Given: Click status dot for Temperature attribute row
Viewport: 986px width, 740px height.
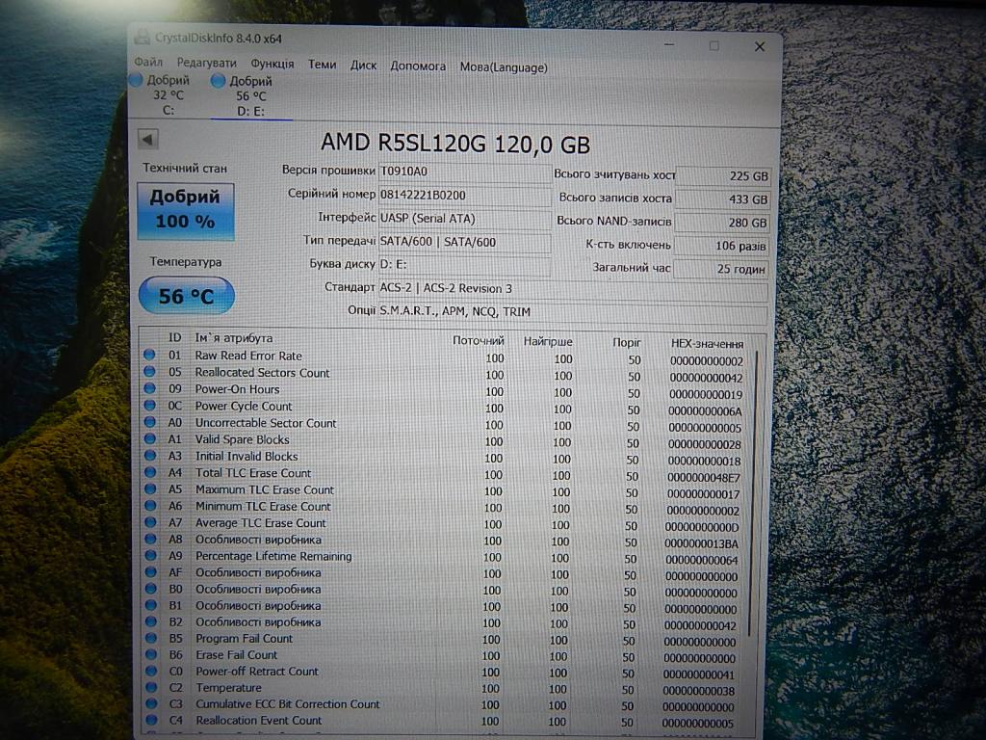Looking at the screenshot, I should [x=151, y=687].
